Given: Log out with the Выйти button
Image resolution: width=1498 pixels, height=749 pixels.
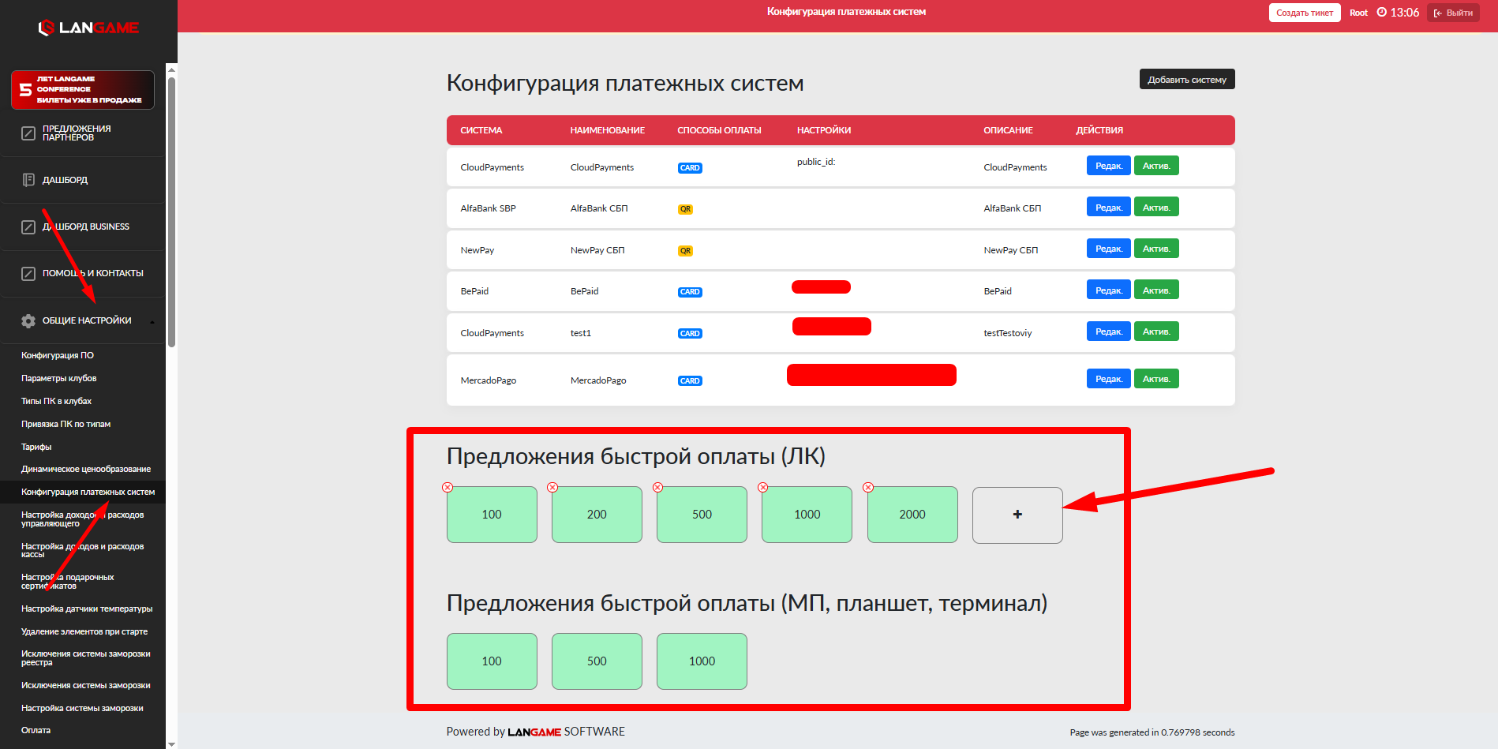Looking at the screenshot, I should 1453,13.
